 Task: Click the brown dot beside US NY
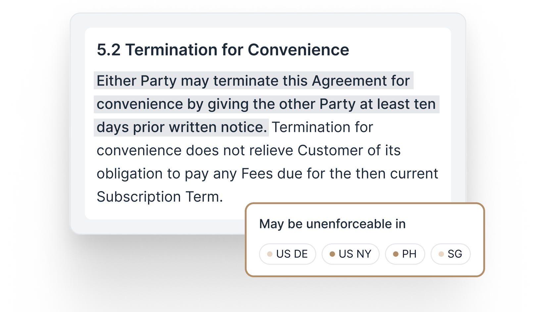(x=332, y=254)
